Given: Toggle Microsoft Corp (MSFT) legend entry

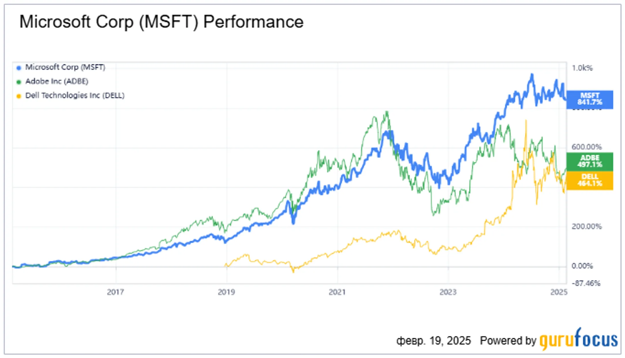Looking at the screenshot, I should [x=61, y=67].
